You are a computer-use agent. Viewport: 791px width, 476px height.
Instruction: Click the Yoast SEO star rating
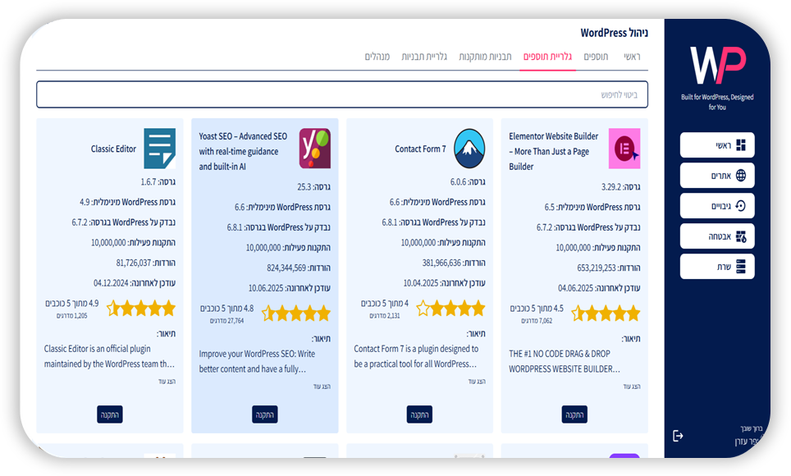tap(296, 314)
